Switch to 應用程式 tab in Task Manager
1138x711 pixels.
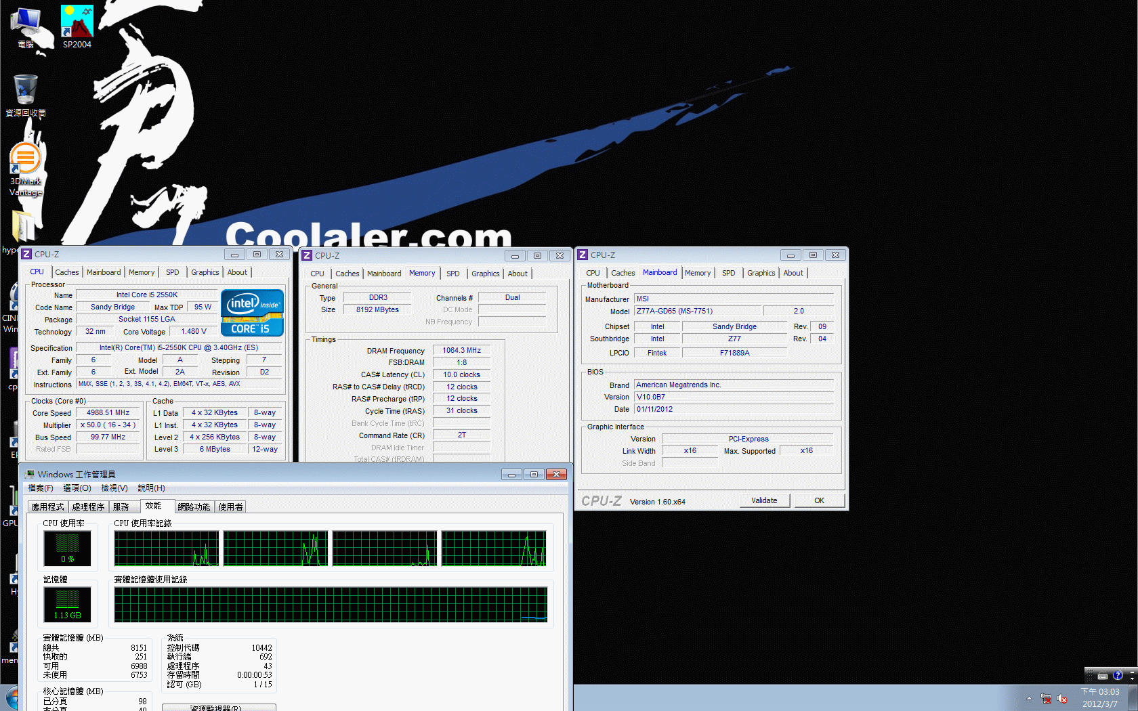click(47, 507)
